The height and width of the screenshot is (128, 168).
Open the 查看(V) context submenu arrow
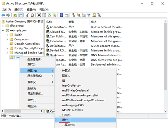(52, 82)
